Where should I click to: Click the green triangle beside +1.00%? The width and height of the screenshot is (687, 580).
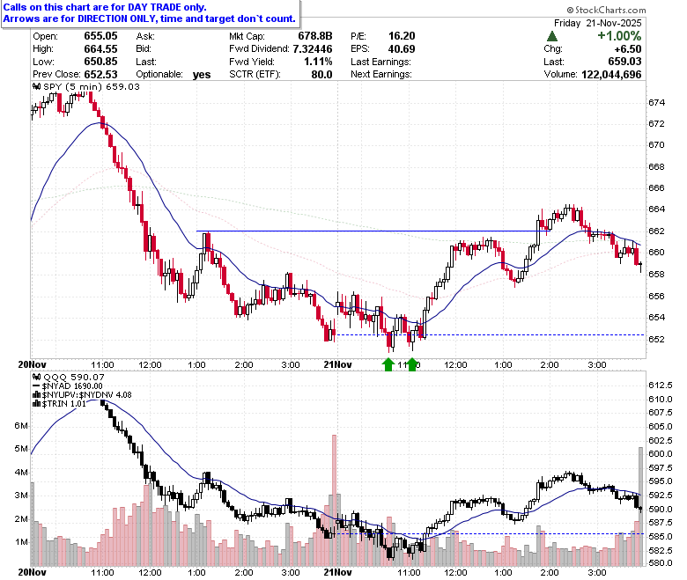click(552, 36)
